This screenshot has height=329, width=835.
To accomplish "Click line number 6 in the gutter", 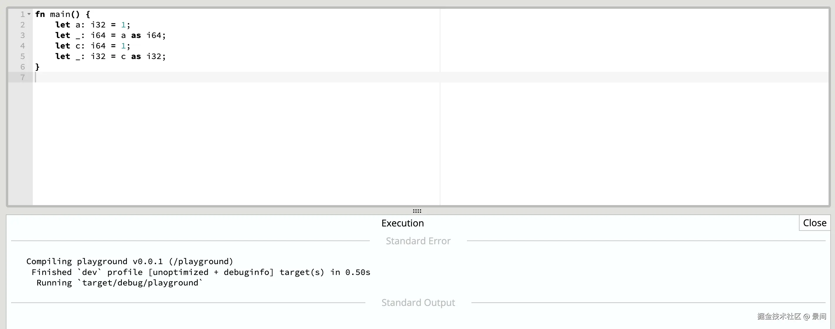I will pos(23,67).
